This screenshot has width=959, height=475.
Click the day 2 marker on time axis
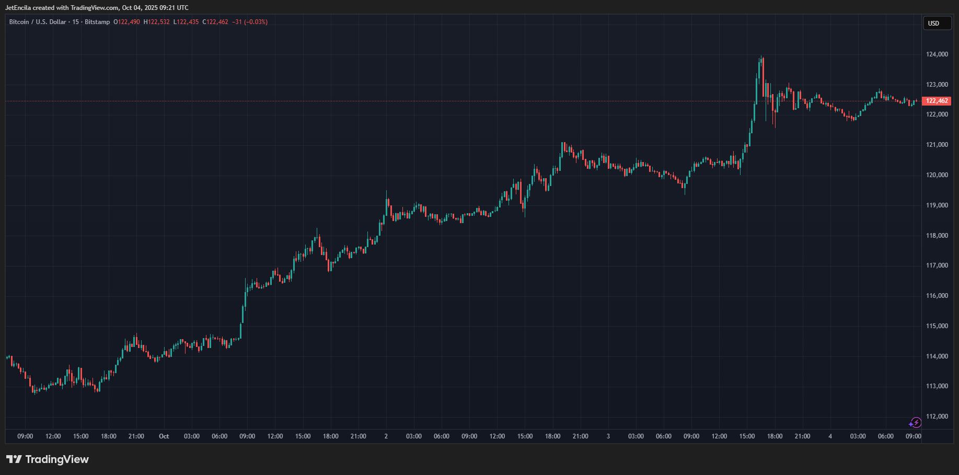click(386, 436)
